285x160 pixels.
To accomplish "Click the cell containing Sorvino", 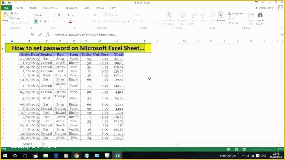I will pyautogui.click(x=60, y=75).
